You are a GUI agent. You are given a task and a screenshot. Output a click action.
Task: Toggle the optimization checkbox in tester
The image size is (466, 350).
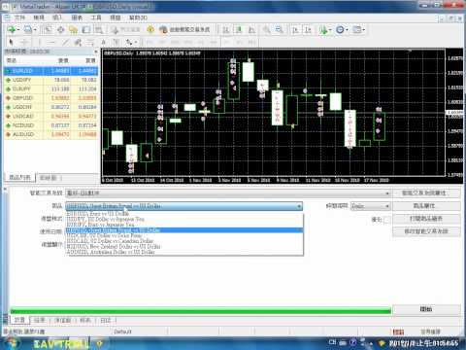(x=386, y=220)
